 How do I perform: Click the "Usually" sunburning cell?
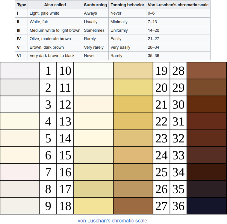pyautogui.click(x=96, y=22)
